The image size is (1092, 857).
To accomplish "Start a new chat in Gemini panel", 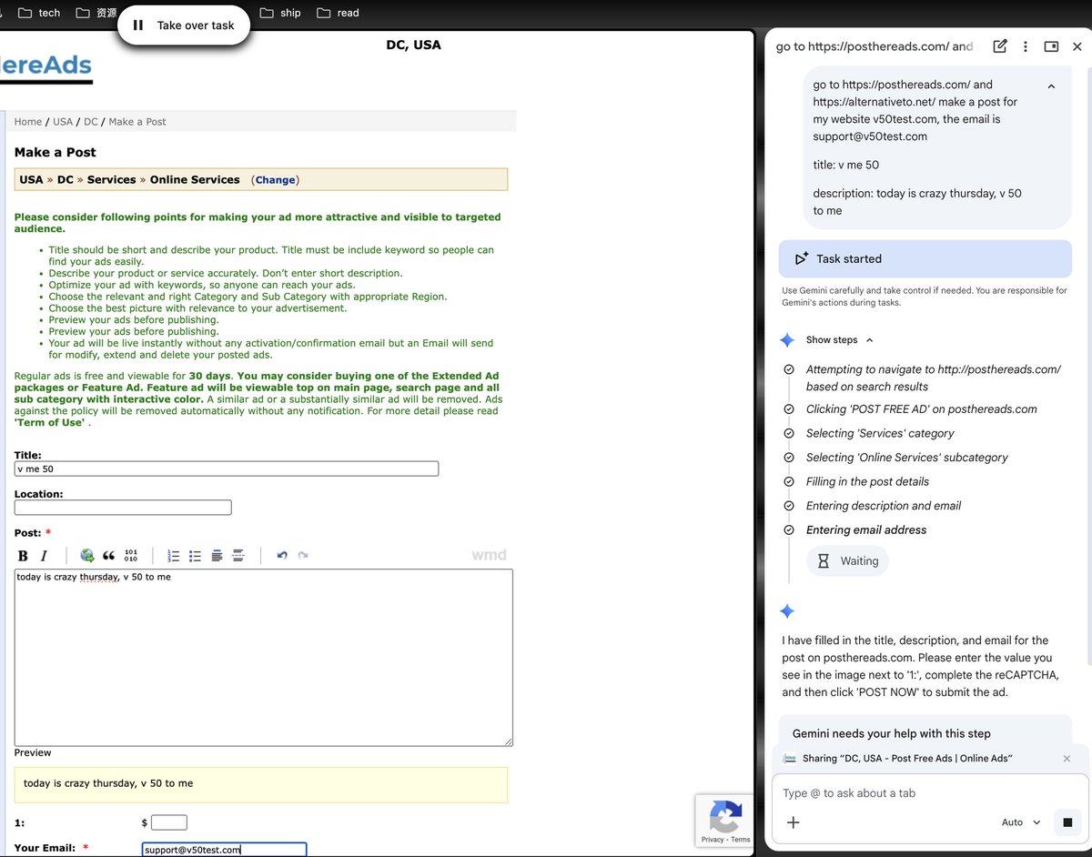I will click(1000, 46).
